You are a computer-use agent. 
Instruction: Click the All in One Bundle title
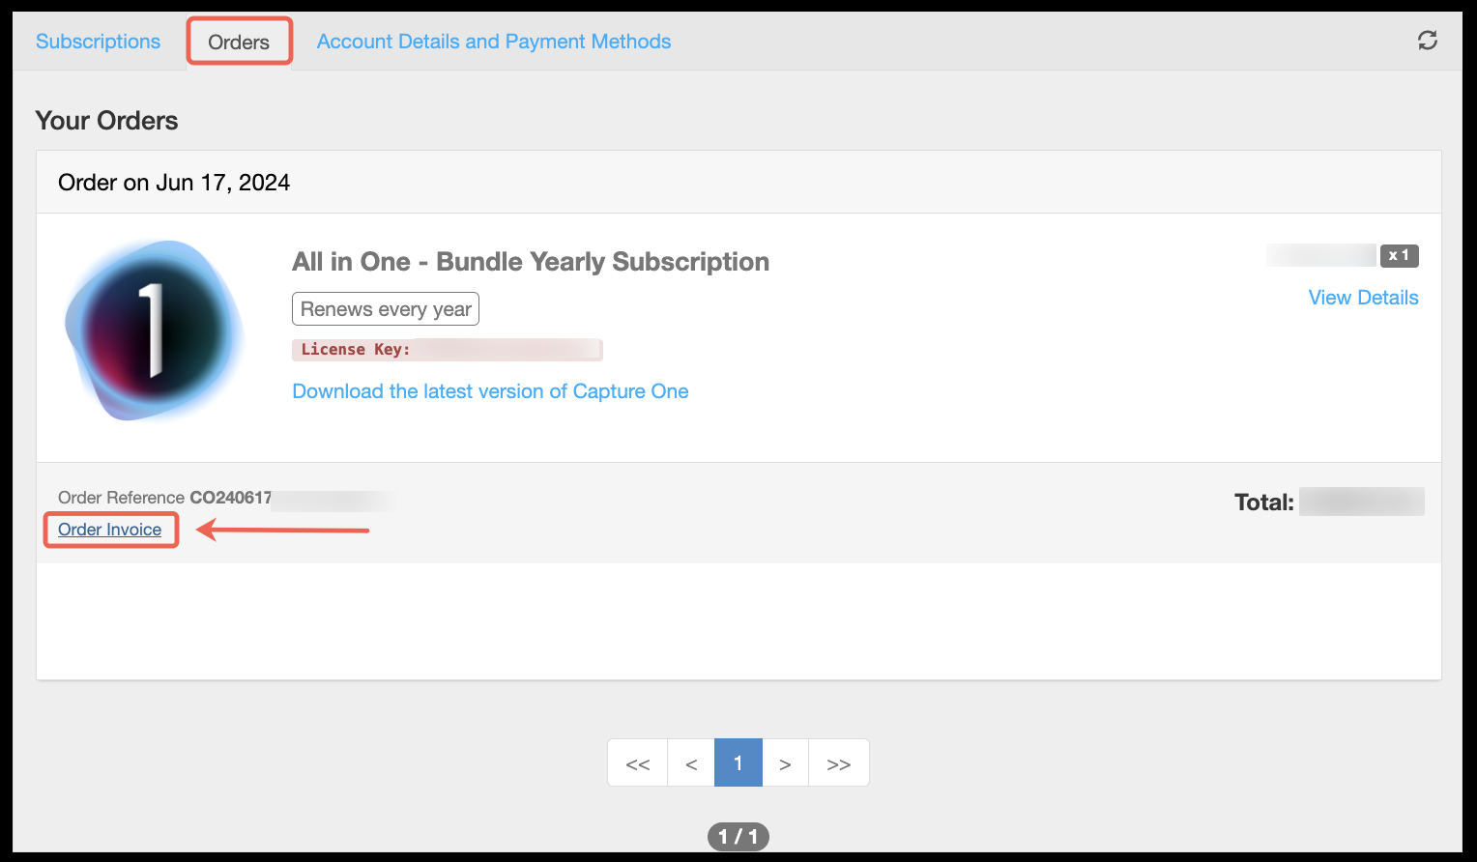(531, 262)
